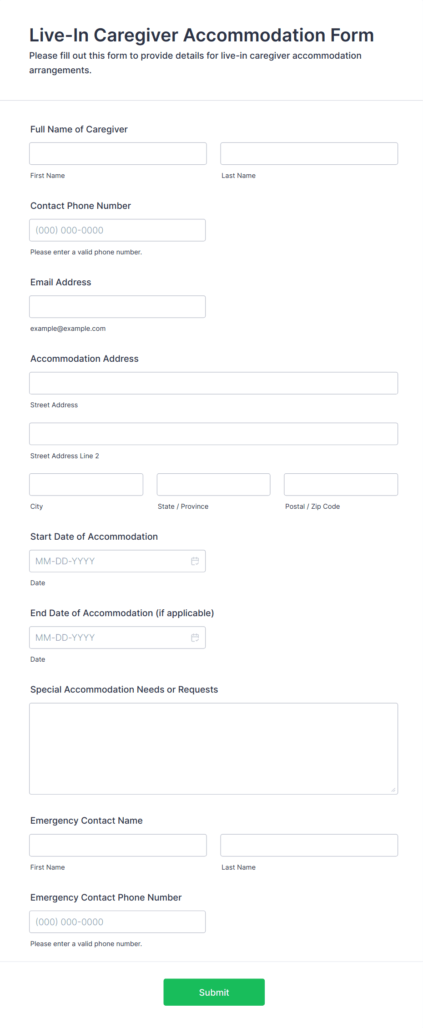
Task: Click the Email Address input box
Action: pyautogui.click(x=117, y=306)
